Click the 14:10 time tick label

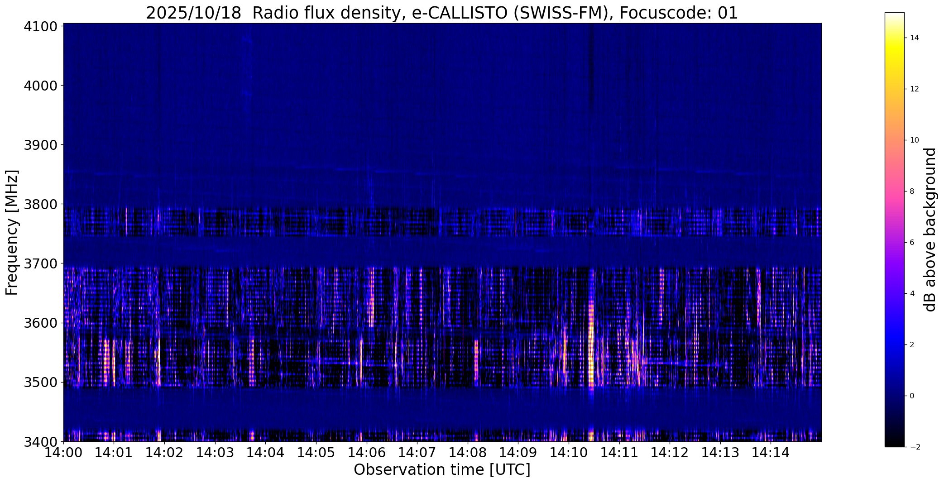pyautogui.click(x=569, y=452)
